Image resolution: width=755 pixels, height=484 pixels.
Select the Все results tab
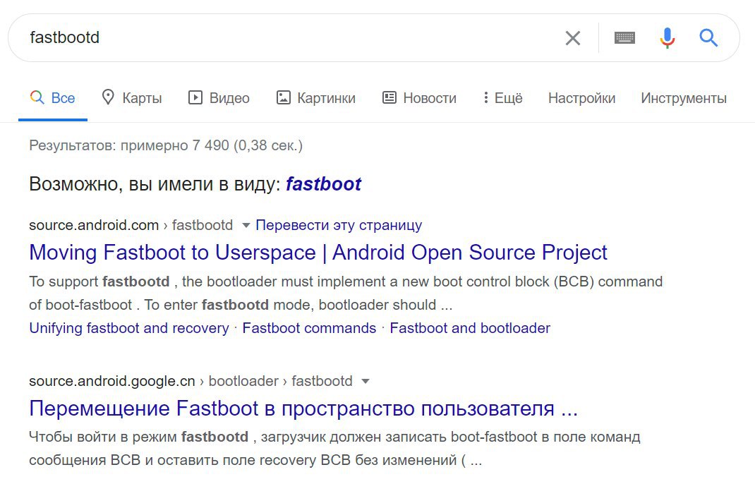point(53,98)
